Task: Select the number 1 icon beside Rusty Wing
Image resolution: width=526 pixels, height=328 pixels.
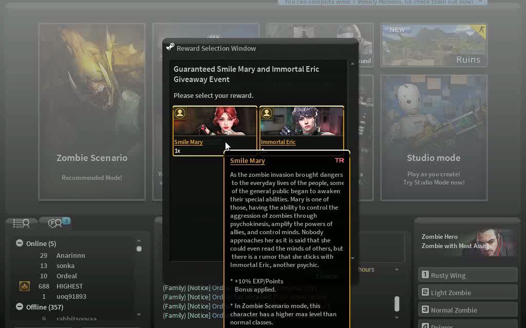Action: tap(425, 275)
